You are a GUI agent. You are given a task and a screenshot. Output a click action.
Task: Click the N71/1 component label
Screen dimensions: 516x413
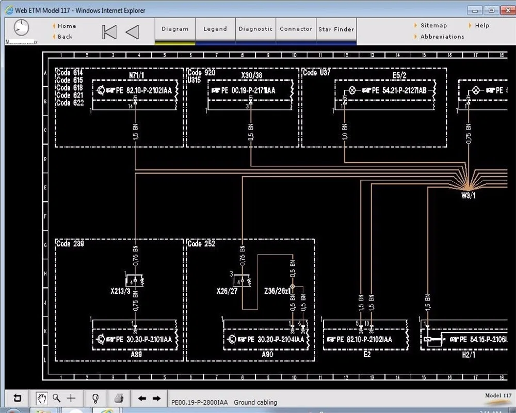tap(137, 75)
